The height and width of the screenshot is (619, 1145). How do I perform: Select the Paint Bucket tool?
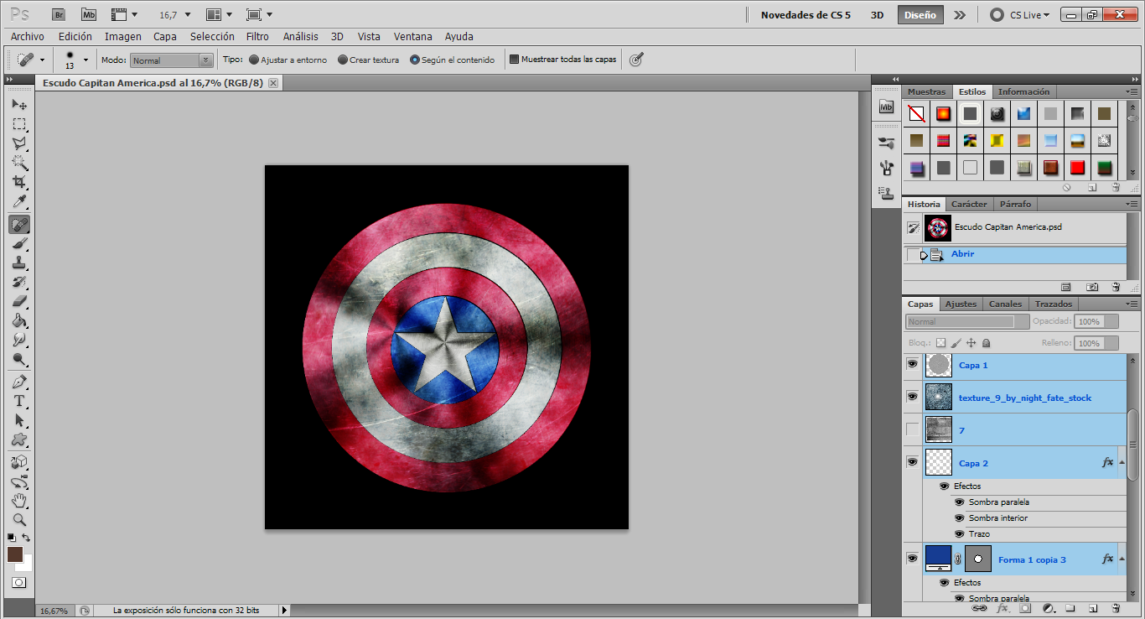tap(19, 320)
